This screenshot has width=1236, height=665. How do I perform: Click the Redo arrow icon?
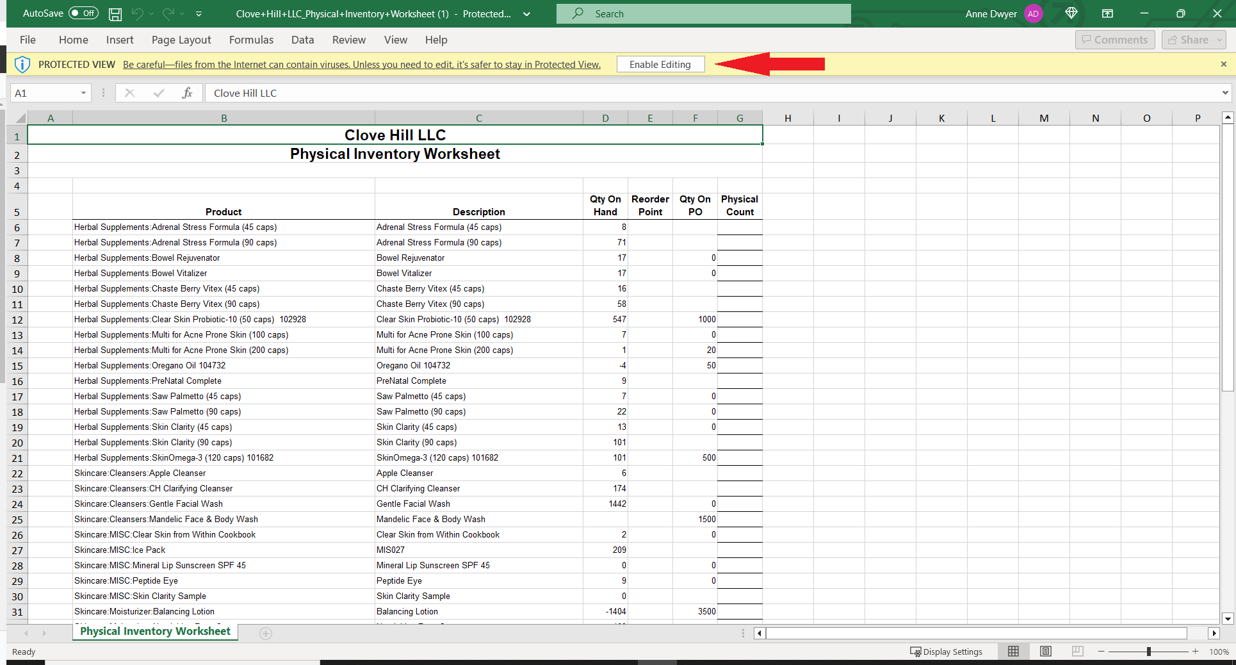(168, 13)
